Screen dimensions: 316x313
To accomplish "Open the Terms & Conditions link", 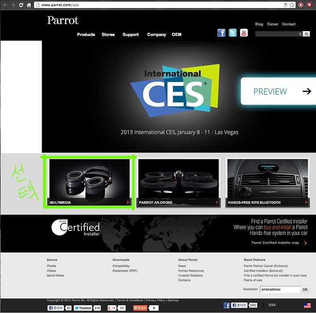I will [130, 300].
